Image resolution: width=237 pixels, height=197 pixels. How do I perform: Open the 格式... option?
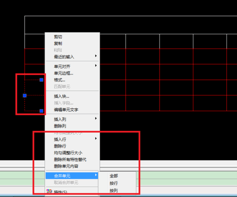(60, 80)
